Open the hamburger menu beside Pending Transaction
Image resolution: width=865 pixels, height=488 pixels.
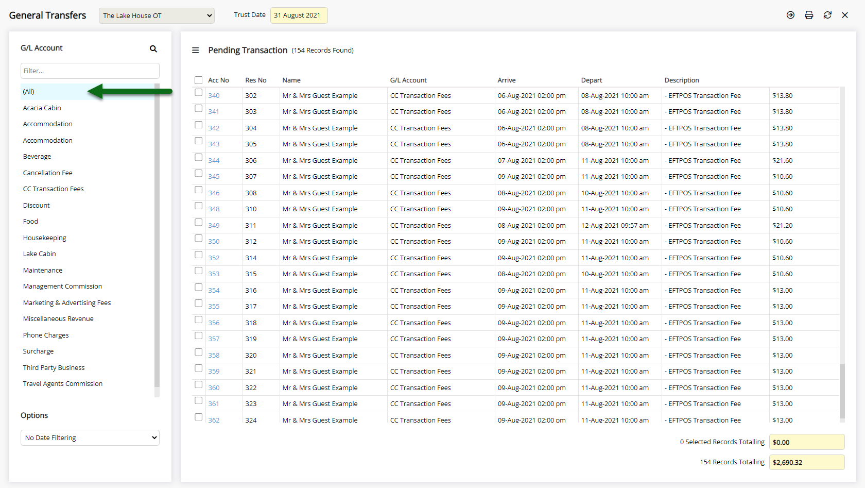click(195, 50)
